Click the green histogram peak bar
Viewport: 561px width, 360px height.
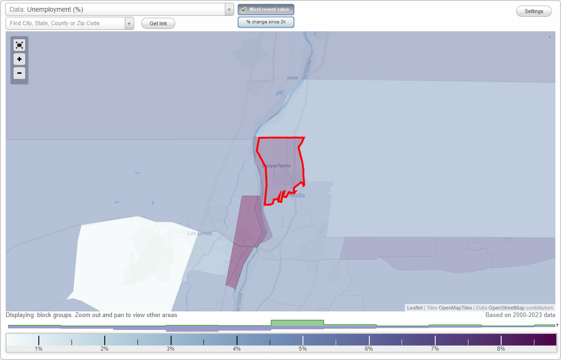[x=297, y=323]
